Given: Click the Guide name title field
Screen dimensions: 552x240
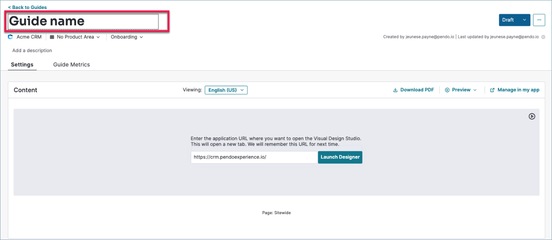Looking at the screenshot, I should [83, 21].
